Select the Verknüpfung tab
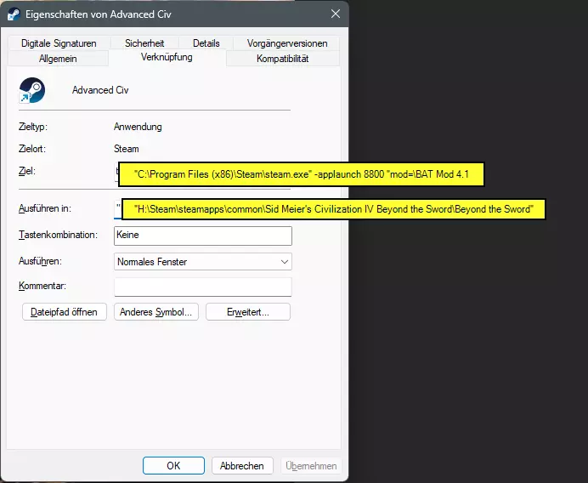This screenshot has height=483, width=588. tap(167, 57)
